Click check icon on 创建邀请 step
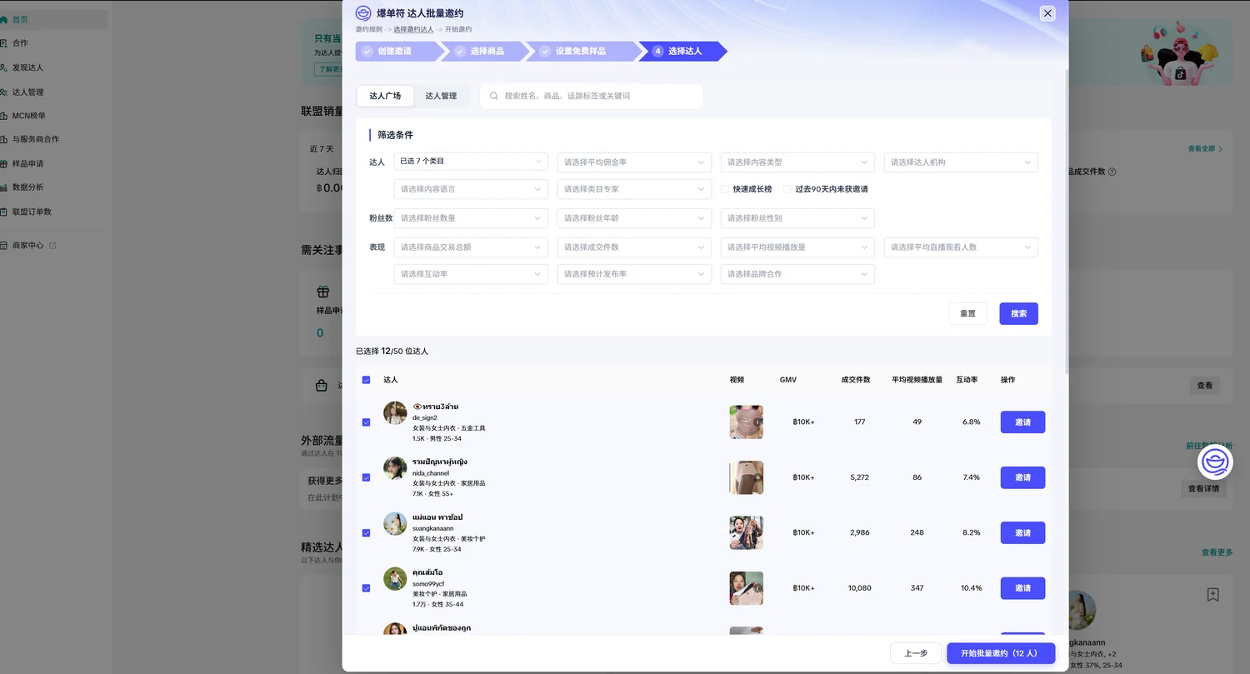 pyautogui.click(x=367, y=51)
